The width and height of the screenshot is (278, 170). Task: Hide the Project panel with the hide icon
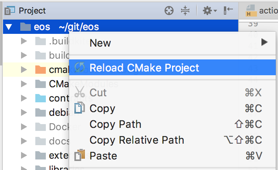coord(228,11)
